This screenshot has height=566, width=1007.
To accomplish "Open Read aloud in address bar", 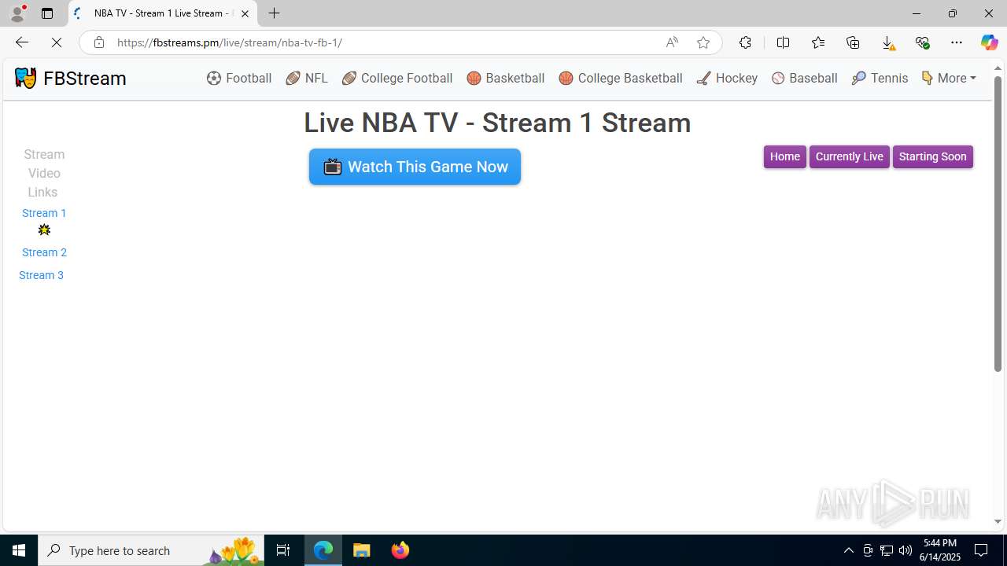I will (x=672, y=42).
